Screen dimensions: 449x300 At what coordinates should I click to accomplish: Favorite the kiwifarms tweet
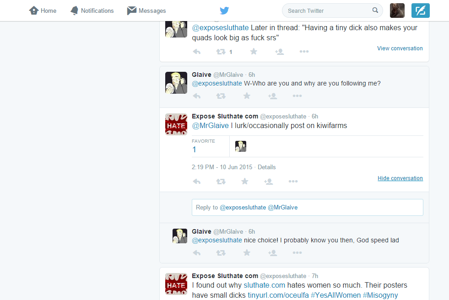pos(244,181)
